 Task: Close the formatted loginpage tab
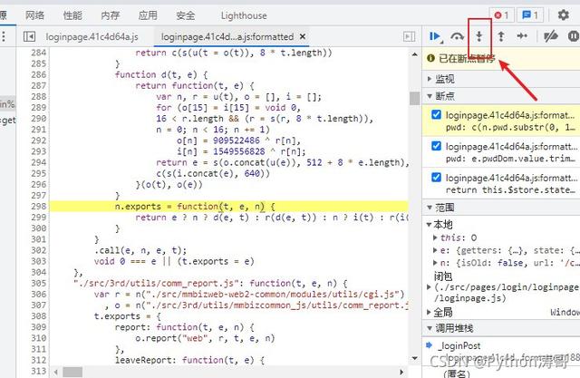[303, 36]
